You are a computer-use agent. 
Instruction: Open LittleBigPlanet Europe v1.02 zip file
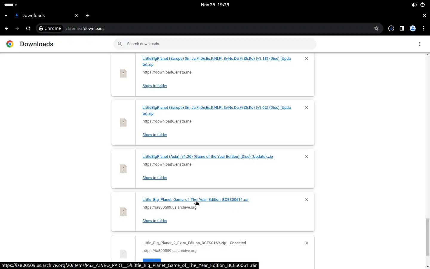point(216,111)
